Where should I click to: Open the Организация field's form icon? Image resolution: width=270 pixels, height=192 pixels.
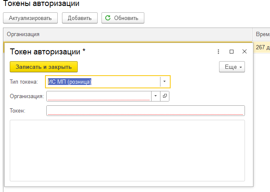(165, 96)
